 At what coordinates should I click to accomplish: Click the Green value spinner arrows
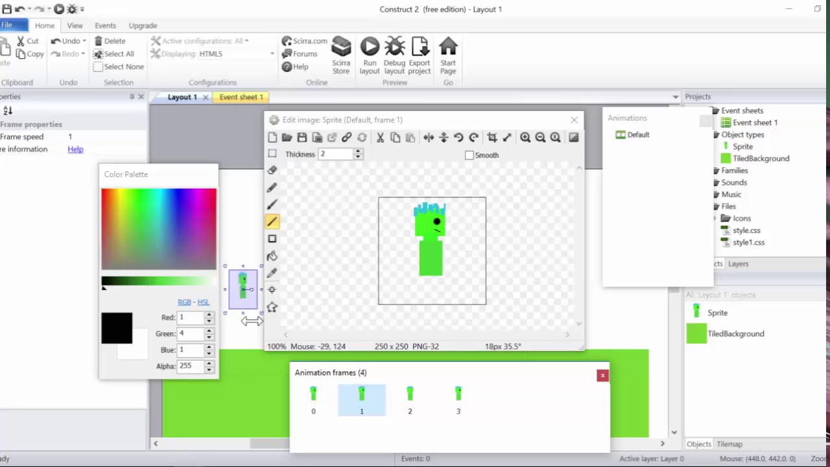[209, 334]
